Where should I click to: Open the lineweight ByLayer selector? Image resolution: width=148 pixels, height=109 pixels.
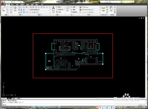(x=91, y=10)
